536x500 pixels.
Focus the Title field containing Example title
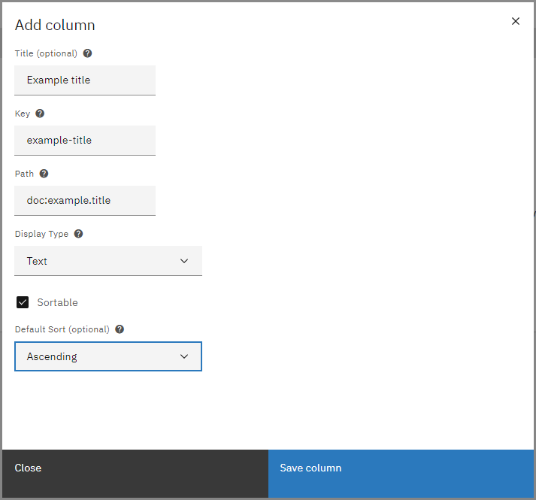point(85,80)
